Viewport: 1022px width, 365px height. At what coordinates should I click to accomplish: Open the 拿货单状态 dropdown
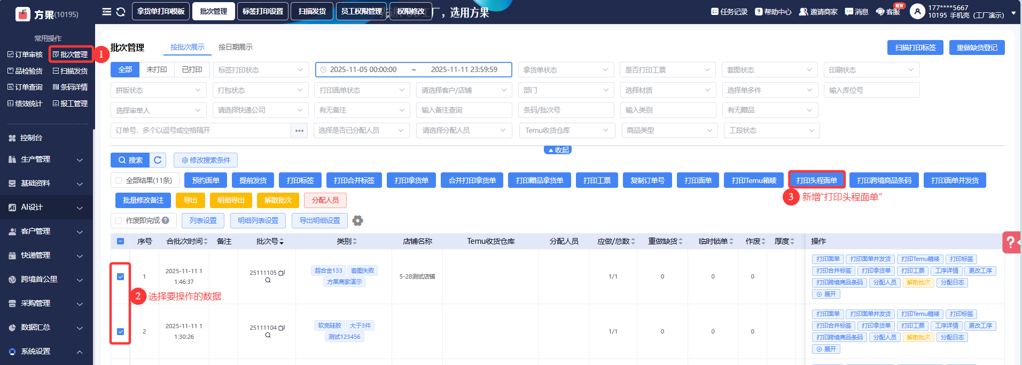tap(566, 70)
